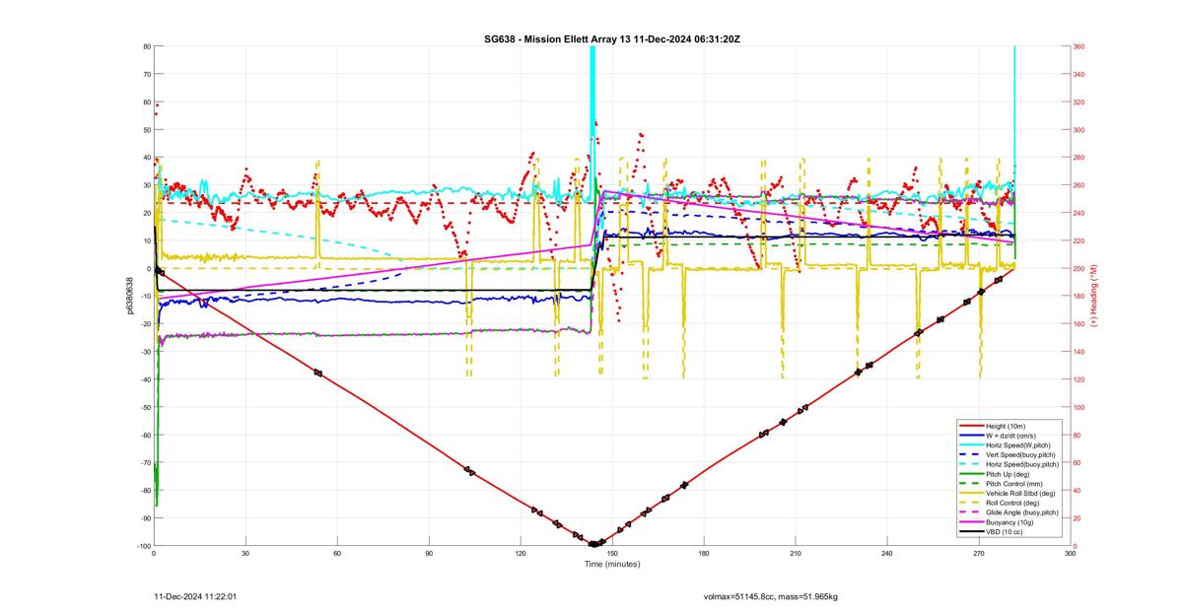Click the magenta Buoyancy line swatch in legend
This screenshot has height=613, width=1183.
point(970,522)
